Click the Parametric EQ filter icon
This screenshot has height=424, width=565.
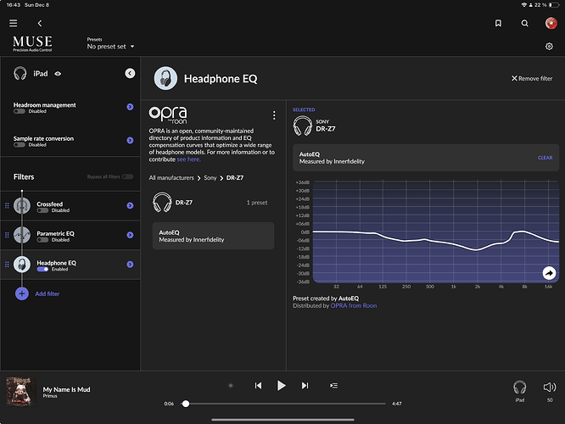tap(22, 235)
